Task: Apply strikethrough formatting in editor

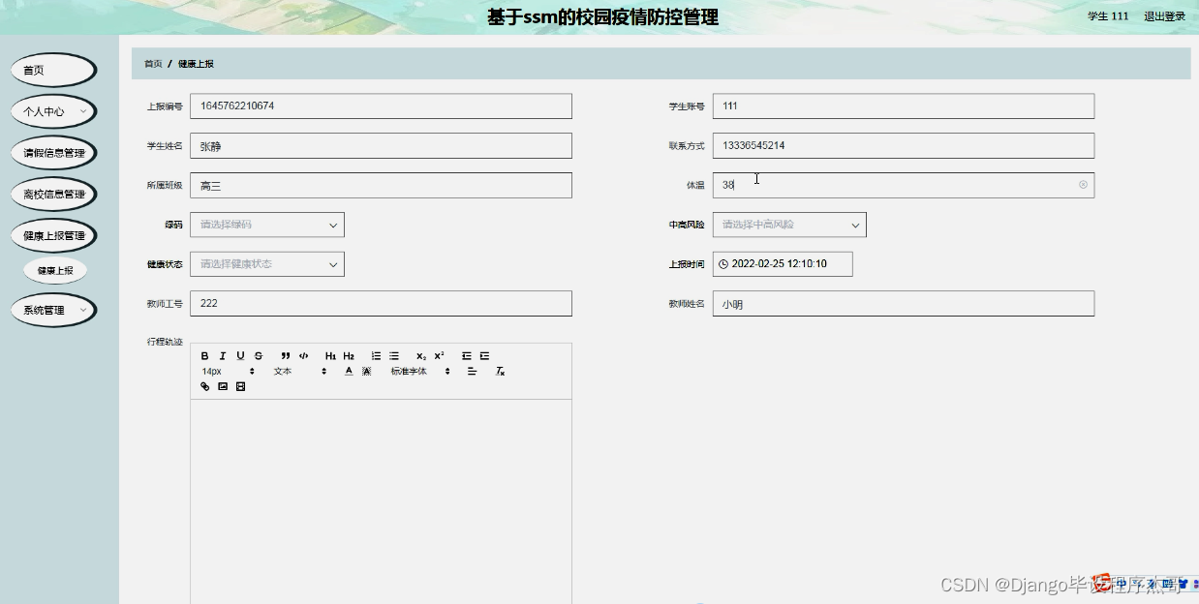Action: 259,356
